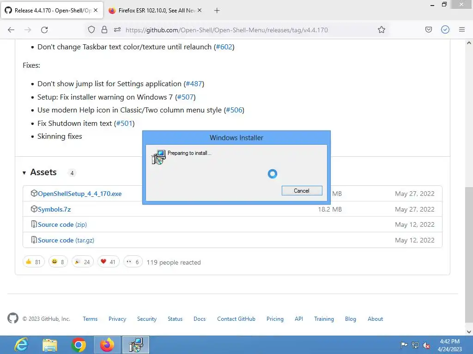
Task: Open issue #602 link
Action: click(x=224, y=47)
